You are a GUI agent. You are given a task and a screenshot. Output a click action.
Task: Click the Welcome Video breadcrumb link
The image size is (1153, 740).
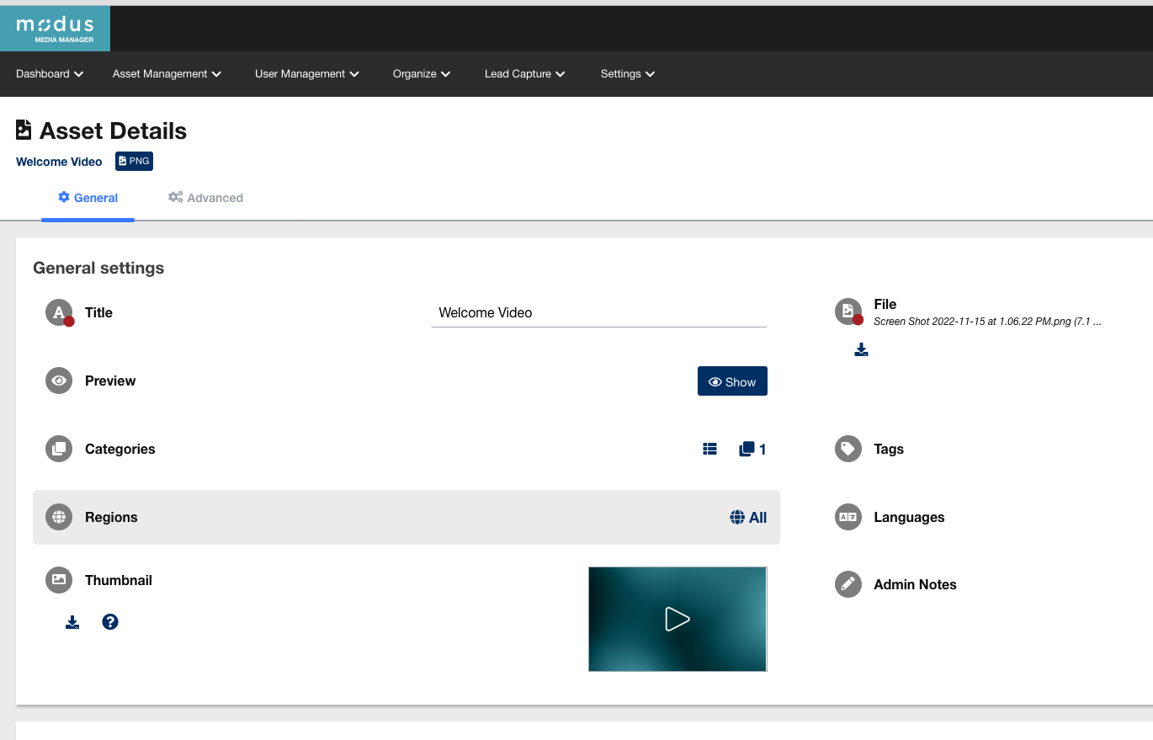[x=59, y=162]
